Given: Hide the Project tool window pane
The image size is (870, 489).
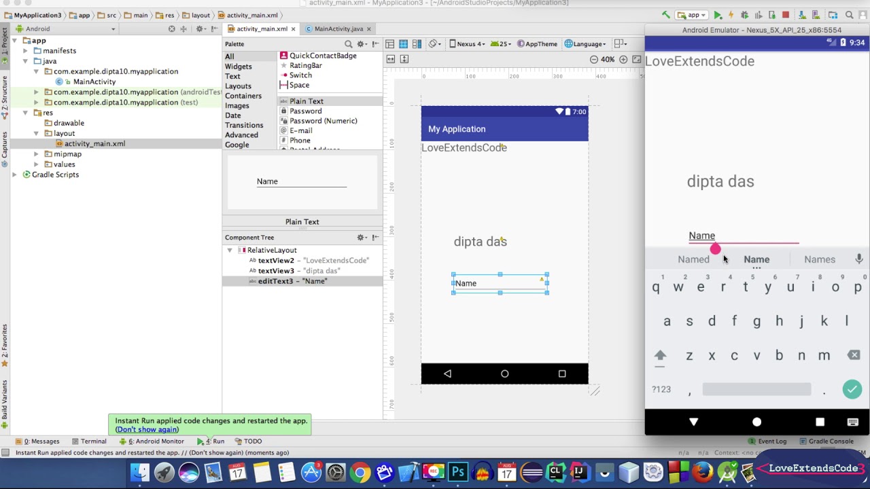Looking at the screenshot, I should pos(214,29).
